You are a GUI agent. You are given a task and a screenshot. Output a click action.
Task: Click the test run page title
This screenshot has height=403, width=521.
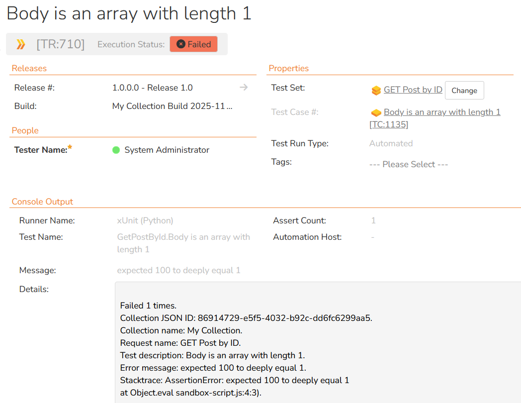pos(129,13)
